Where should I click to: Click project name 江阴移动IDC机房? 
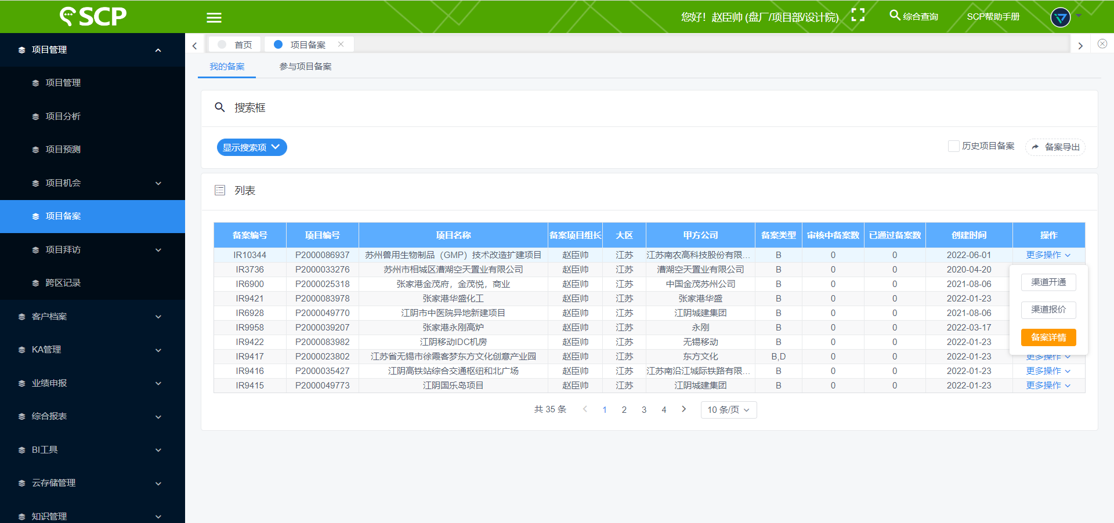[453, 342]
